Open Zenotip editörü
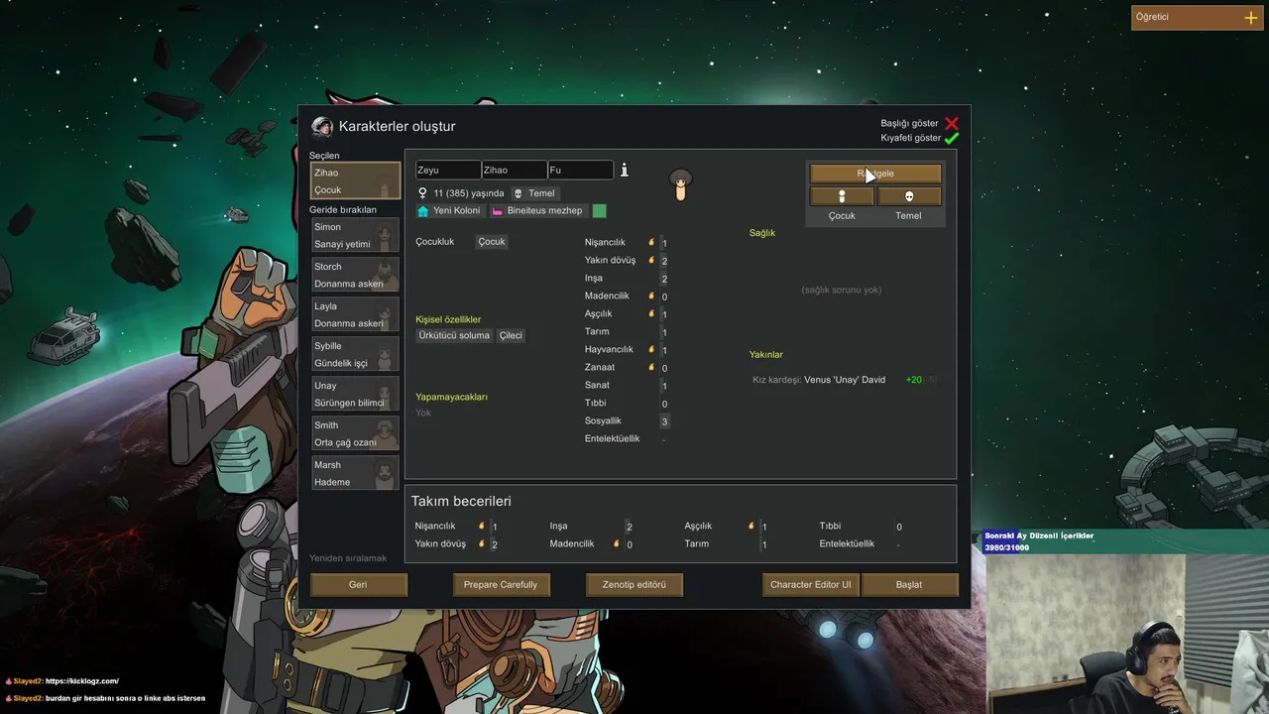1269x714 pixels. (634, 584)
